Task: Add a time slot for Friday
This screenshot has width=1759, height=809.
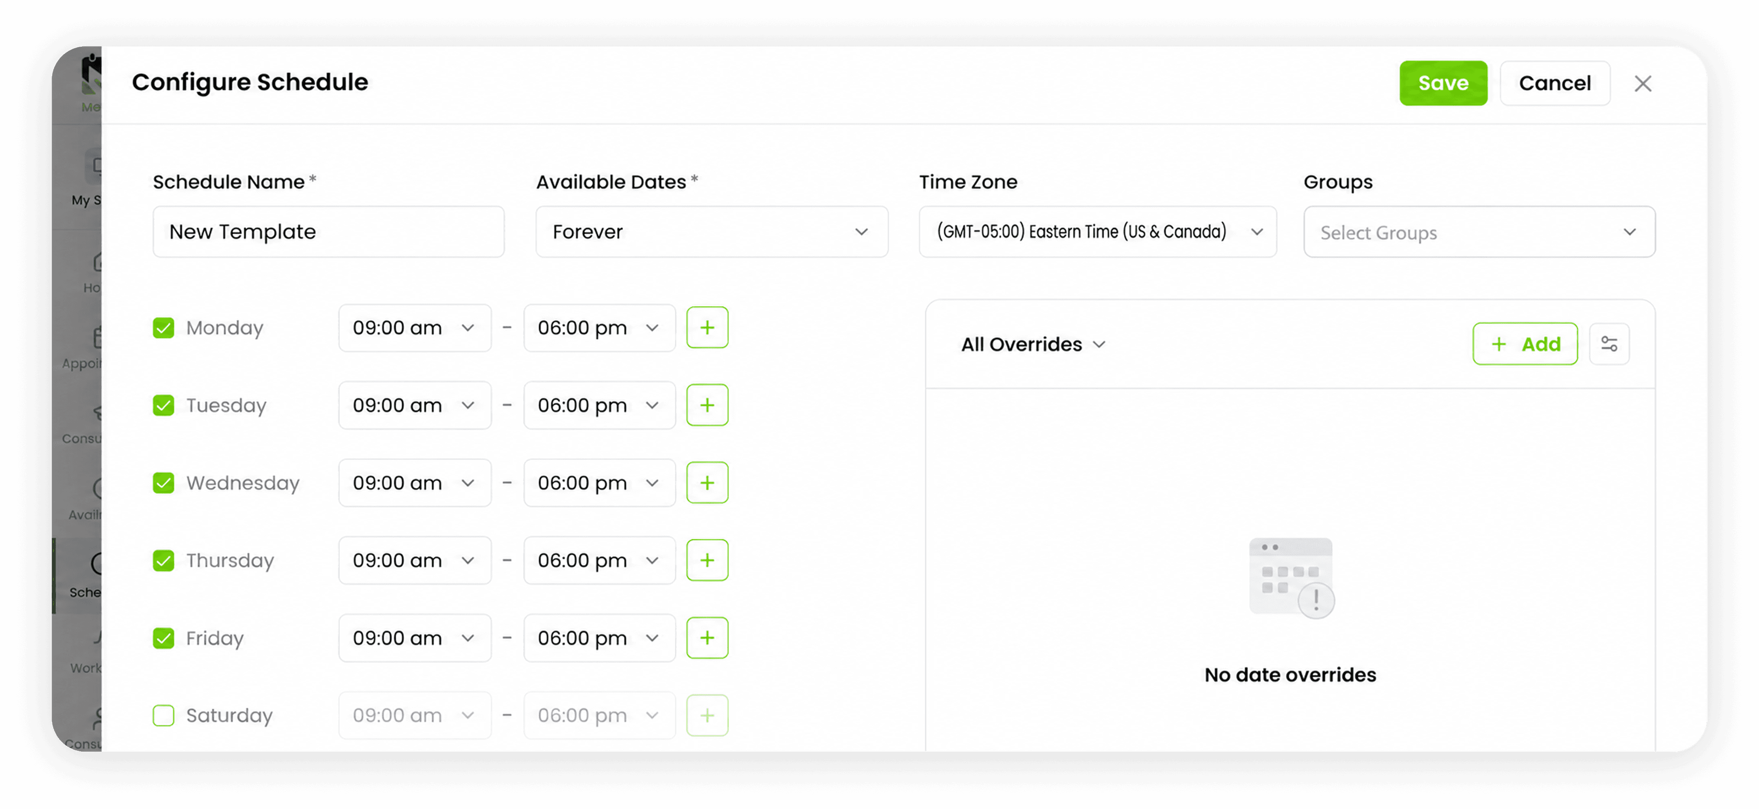Action: [707, 638]
